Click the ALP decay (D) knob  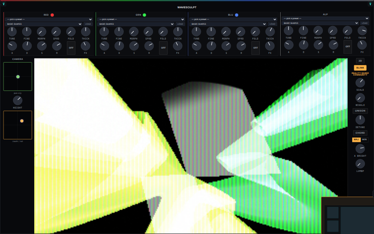(x=303, y=45)
